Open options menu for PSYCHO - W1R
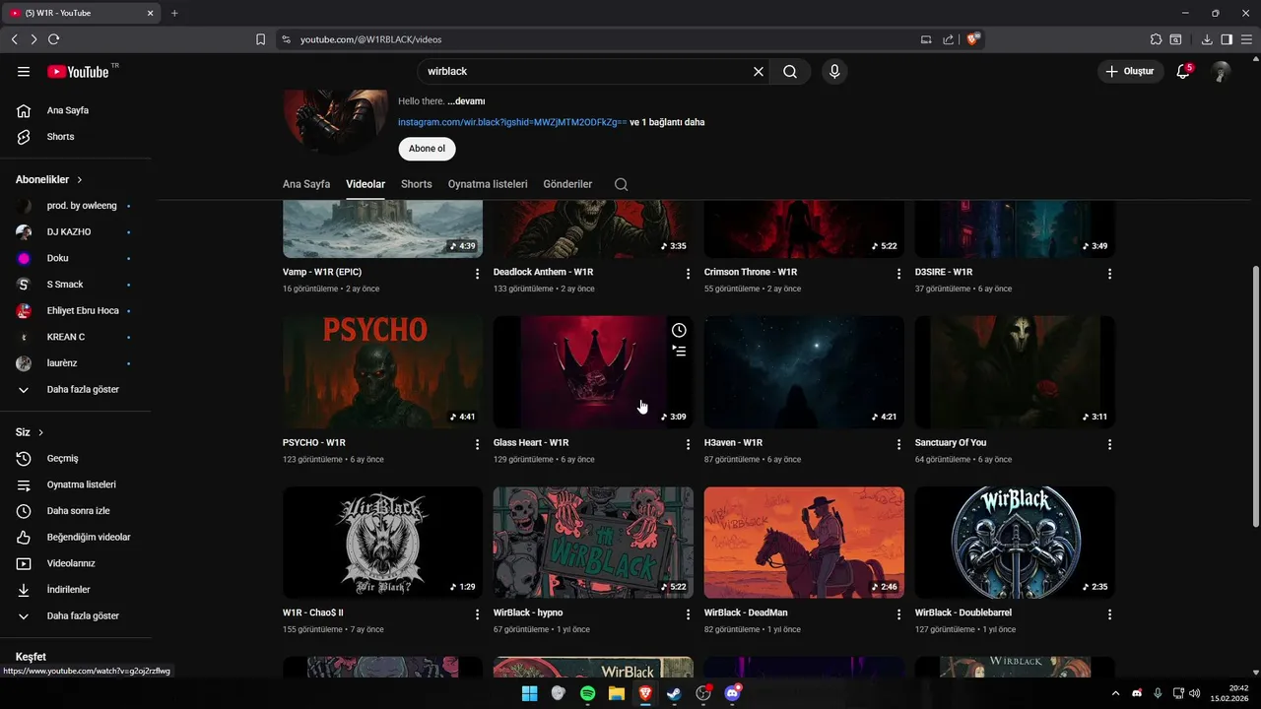Image resolution: width=1261 pixels, height=709 pixels. [x=478, y=445]
